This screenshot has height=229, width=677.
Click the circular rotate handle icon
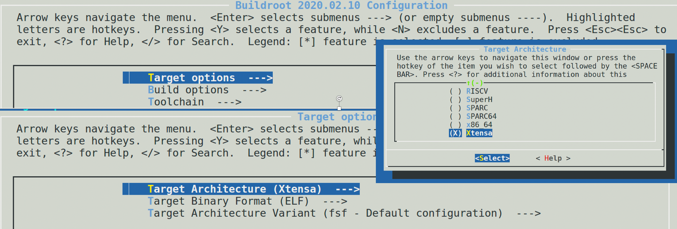pos(339,98)
